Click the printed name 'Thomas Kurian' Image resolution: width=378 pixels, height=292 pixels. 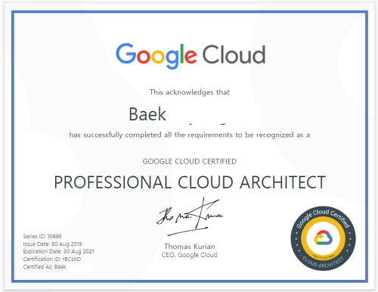coord(190,247)
